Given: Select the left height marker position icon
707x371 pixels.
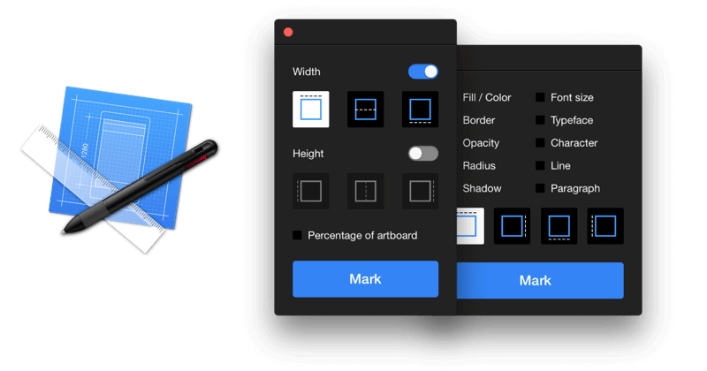Looking at the screenshot, I should coord(311,191).
